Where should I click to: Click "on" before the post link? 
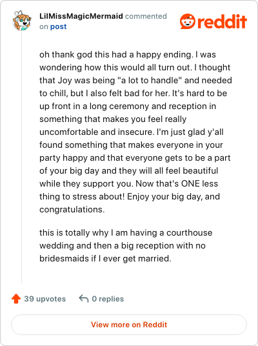44,26
